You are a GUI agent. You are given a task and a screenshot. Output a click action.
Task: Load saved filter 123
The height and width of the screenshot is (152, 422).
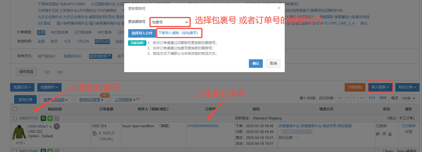(47, 72)
